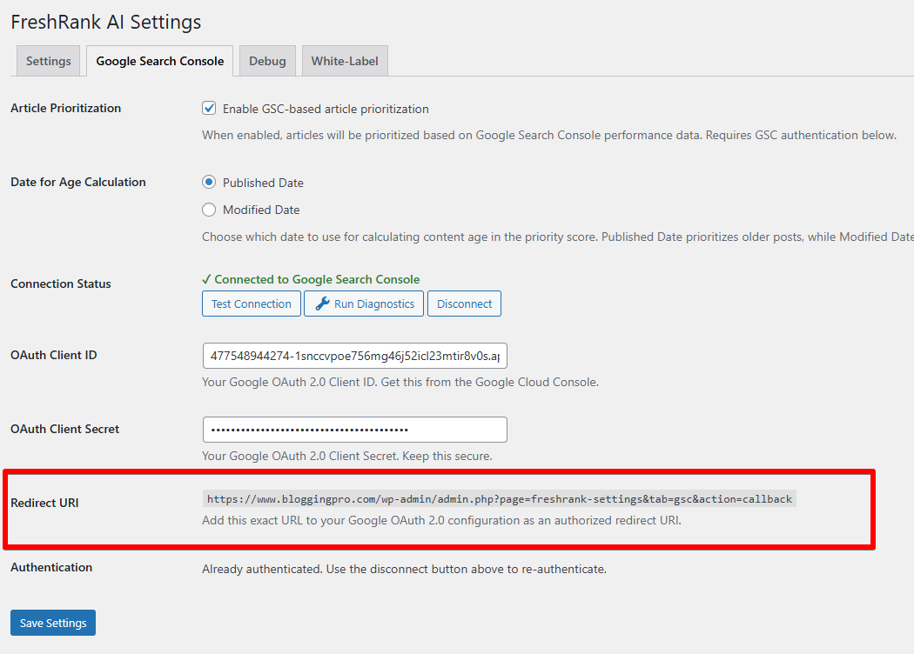Toggle Enable GSC-based article prioritization checkbox

coord(209,109)
